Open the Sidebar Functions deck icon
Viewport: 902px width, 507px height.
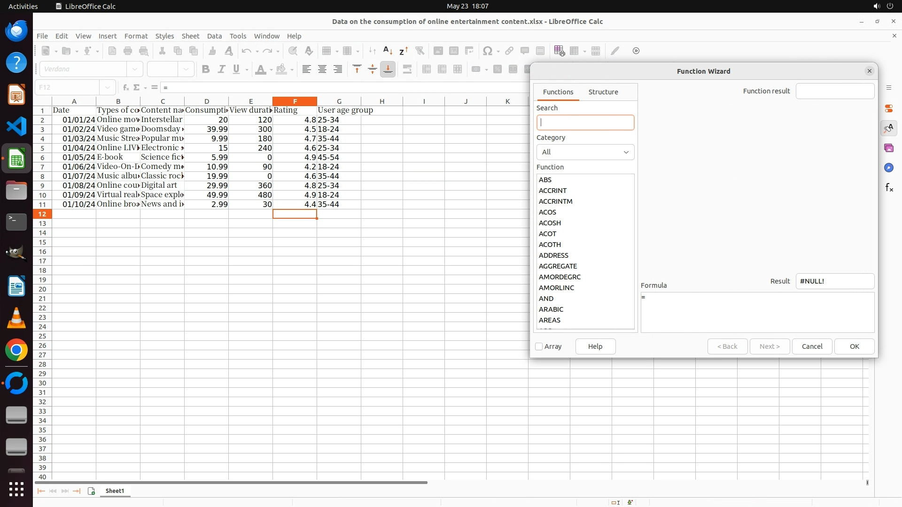[x=889, y=188]
